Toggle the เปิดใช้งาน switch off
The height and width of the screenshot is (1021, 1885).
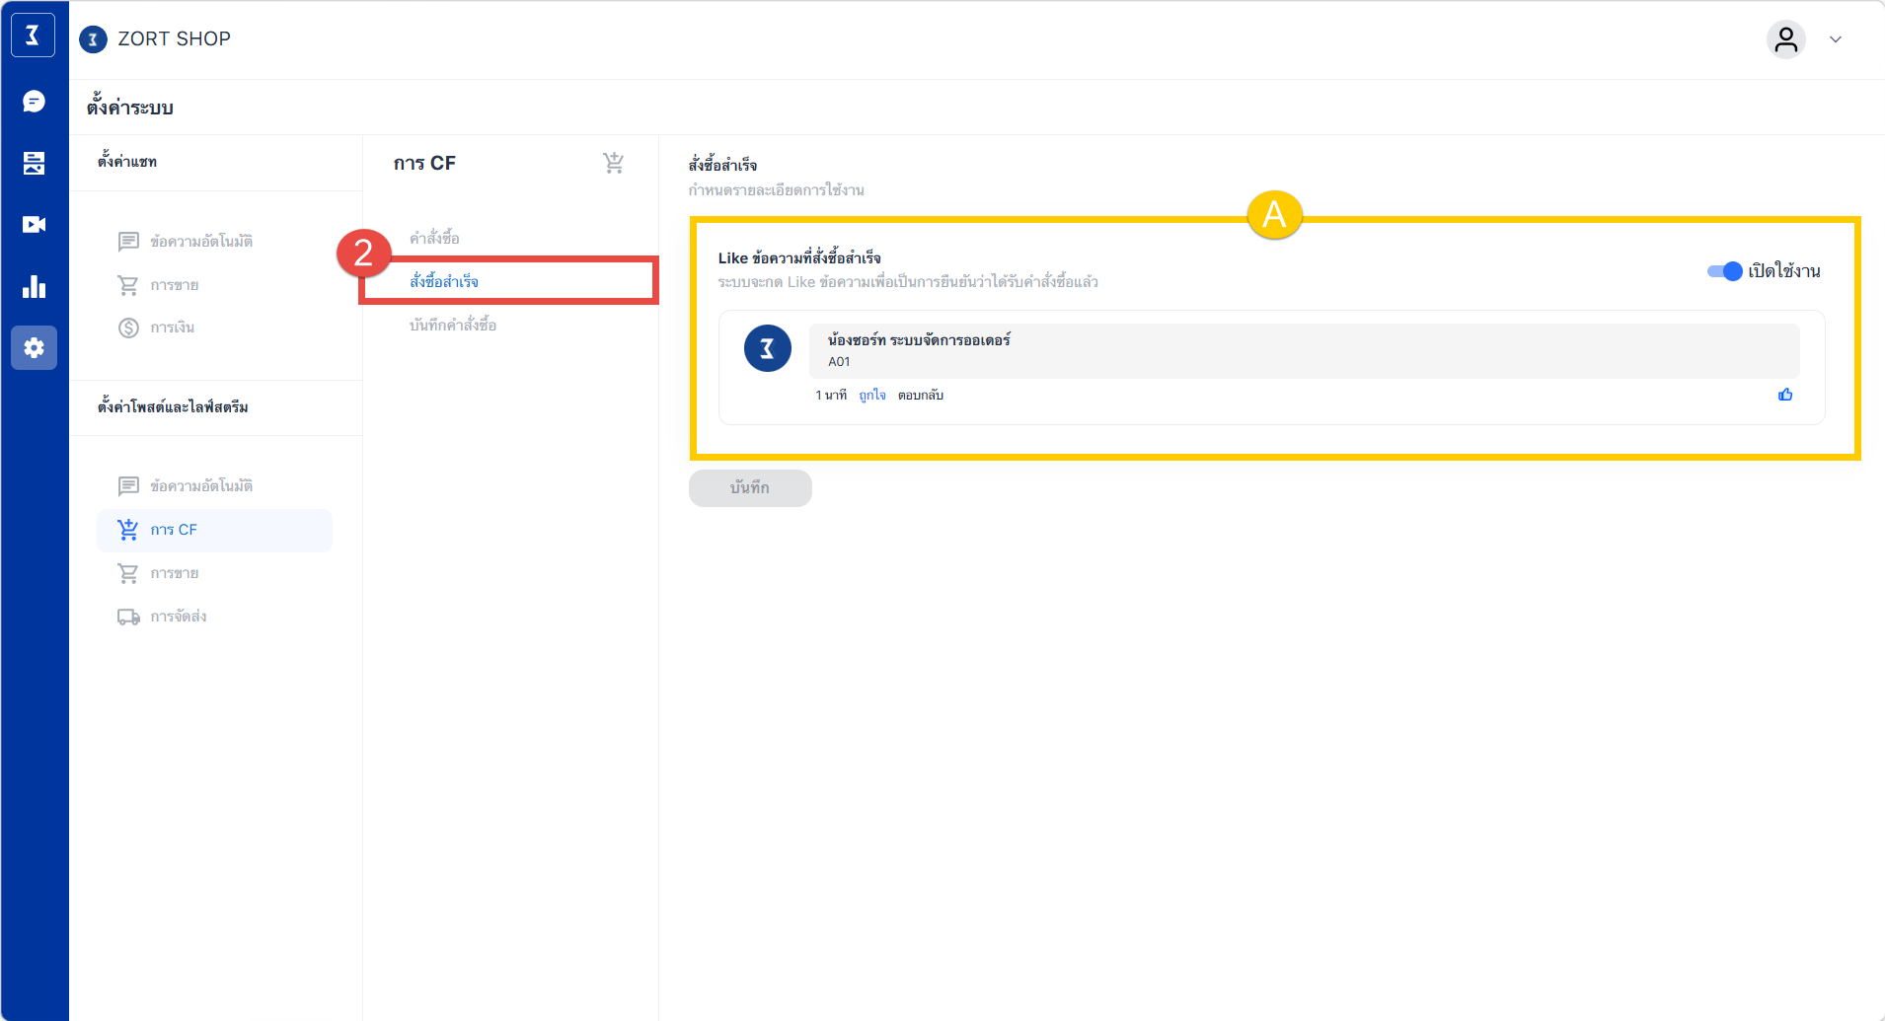[1724, 271]
